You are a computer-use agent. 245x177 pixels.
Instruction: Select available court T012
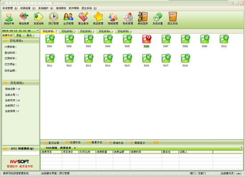pyautogui.click(x=69, y=60)
